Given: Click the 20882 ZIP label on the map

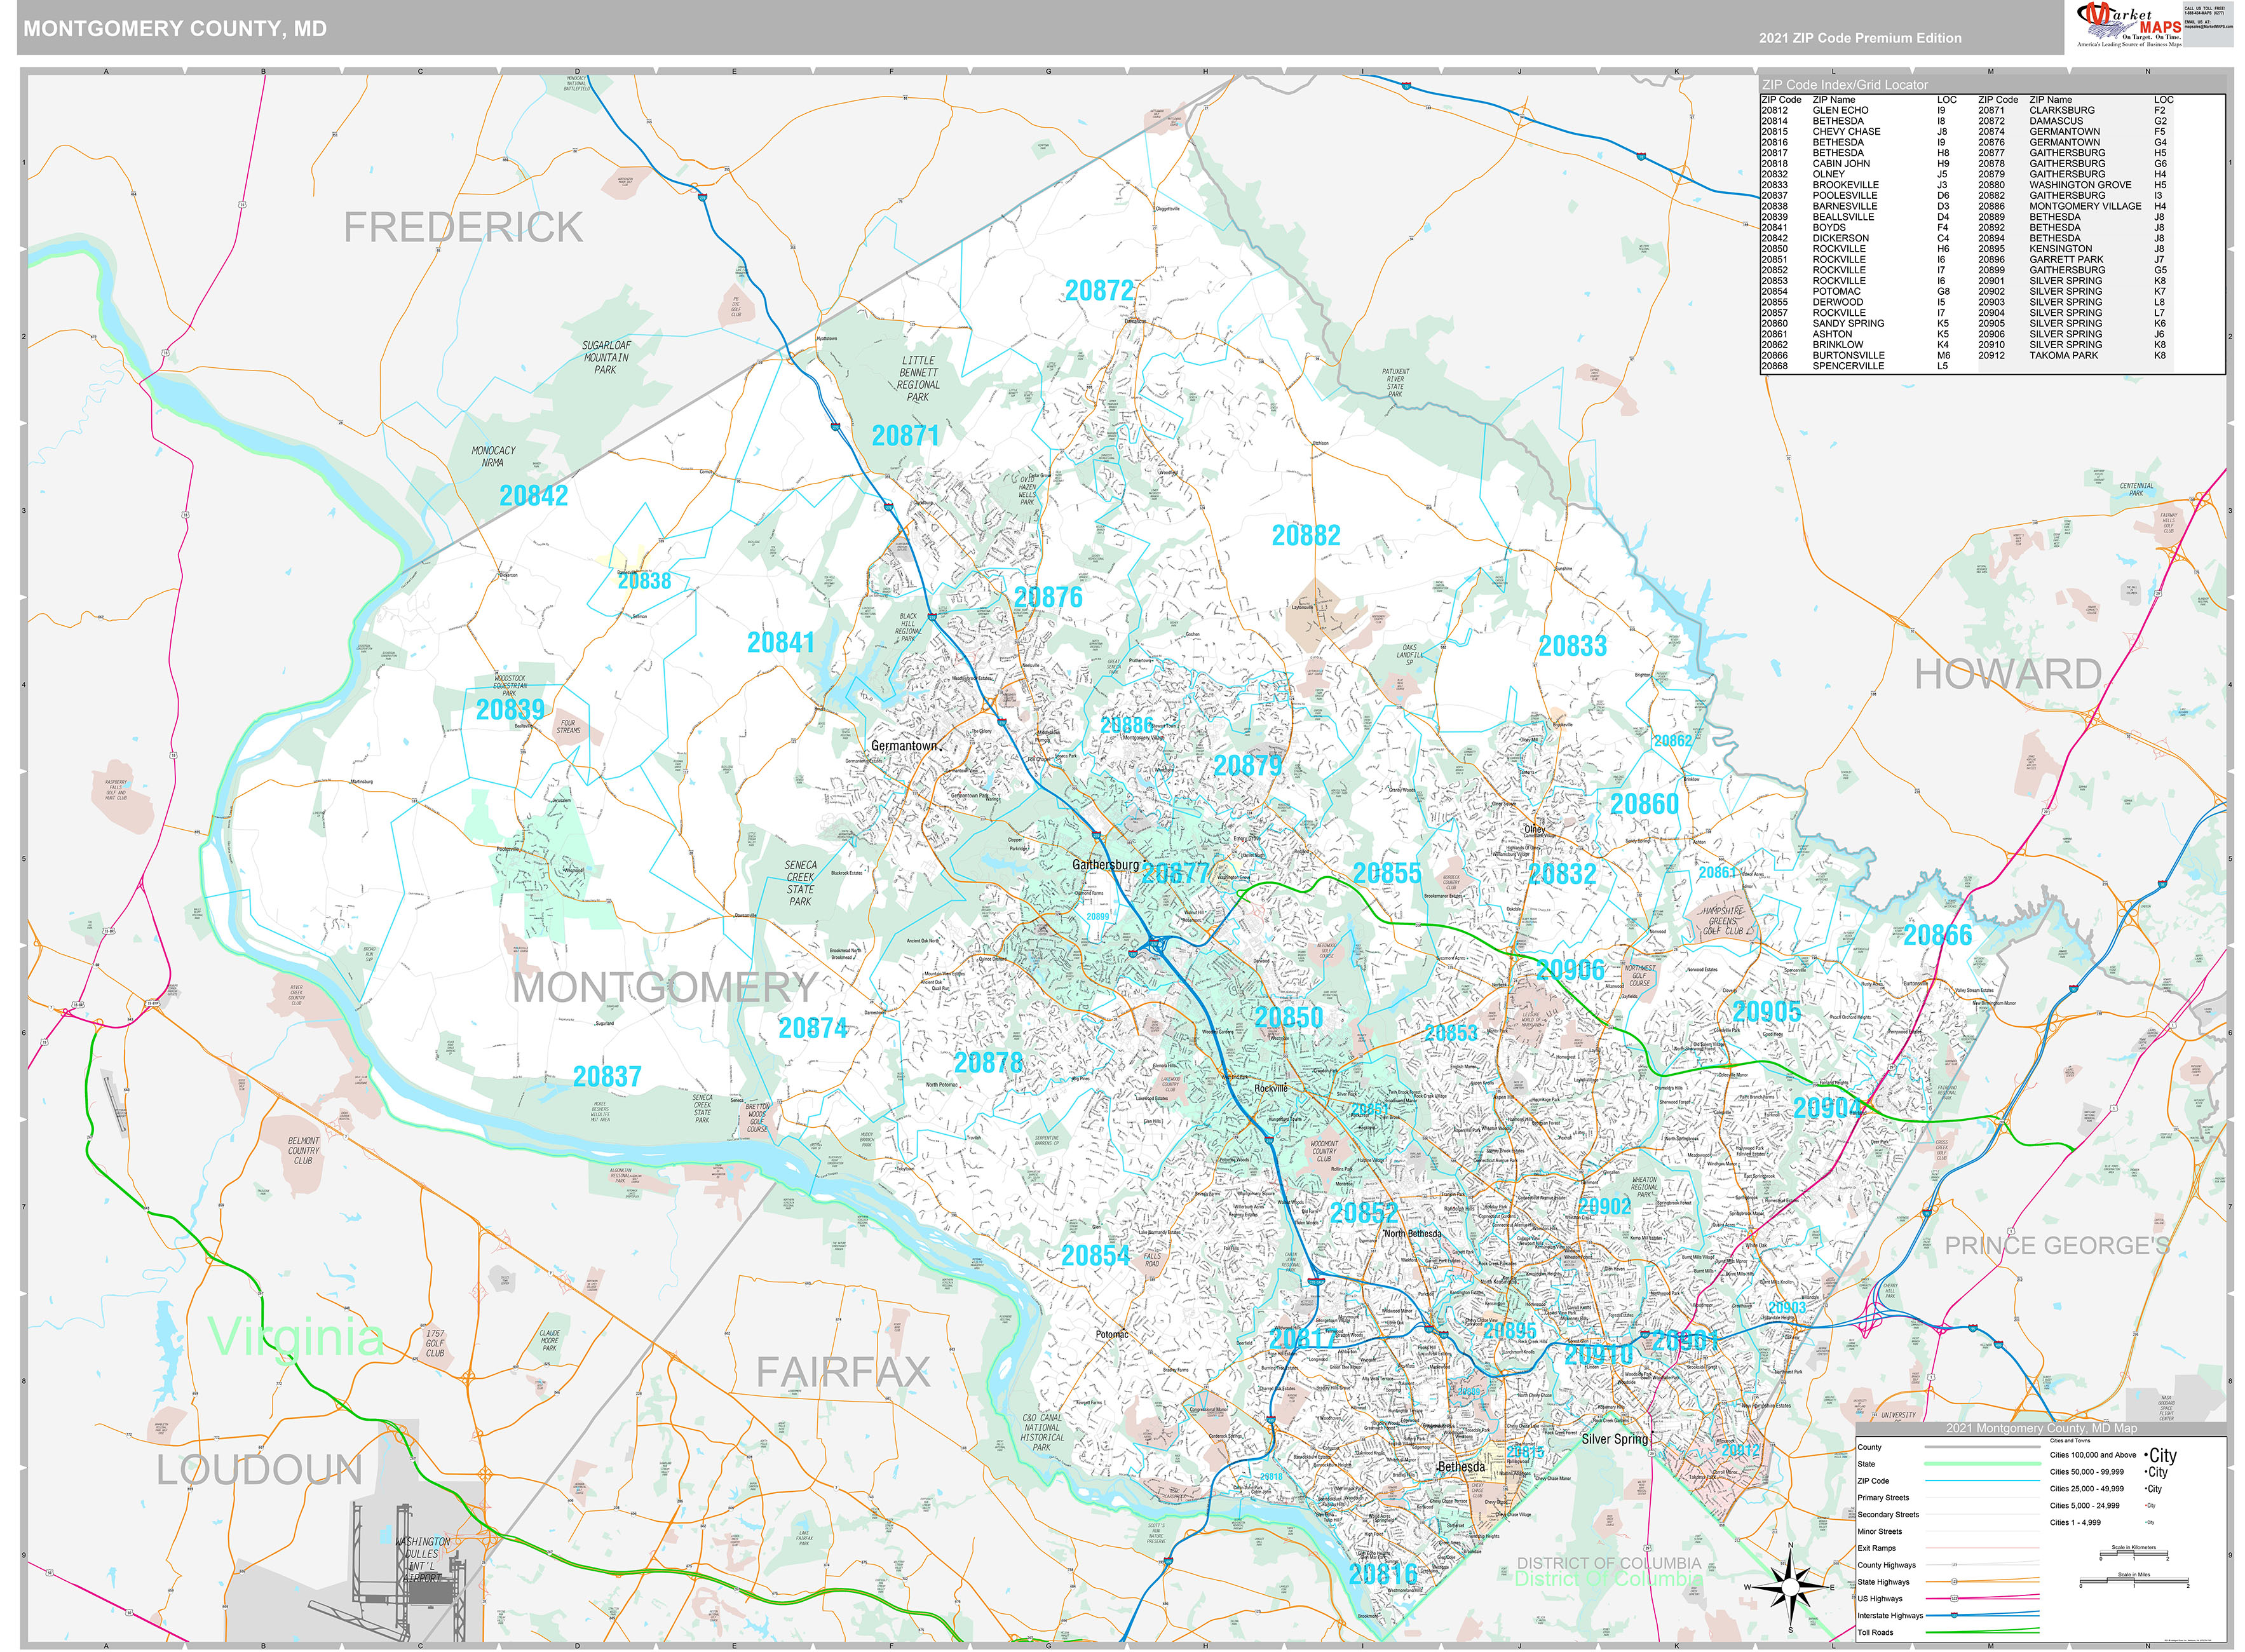Looking at the screenshot, I should [1306, 536].
